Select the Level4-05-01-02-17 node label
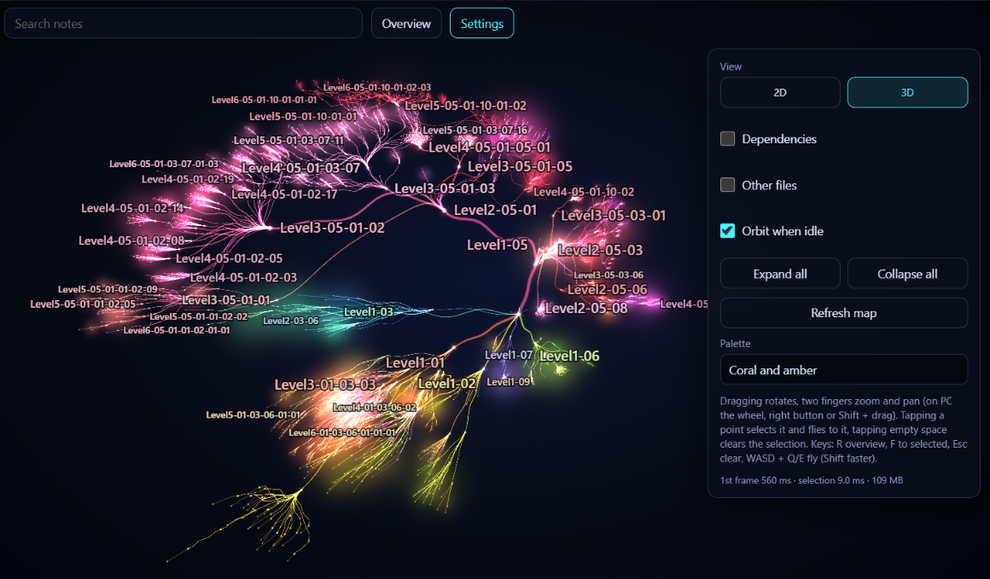Screen dimensions: 990x579 coord(284,194)
